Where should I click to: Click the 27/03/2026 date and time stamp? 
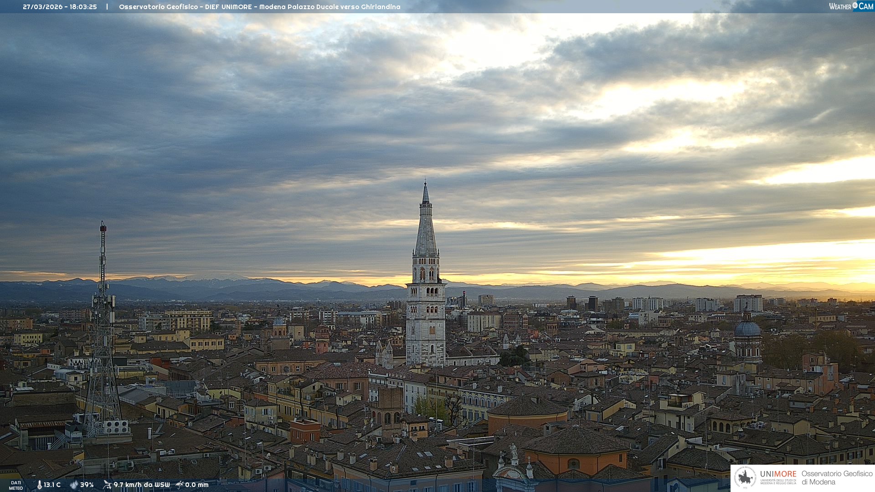click(x=60, y=7)
